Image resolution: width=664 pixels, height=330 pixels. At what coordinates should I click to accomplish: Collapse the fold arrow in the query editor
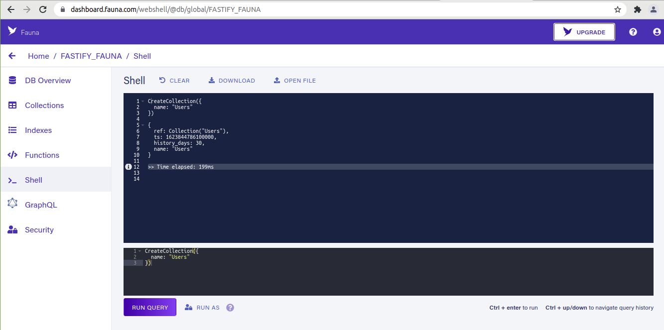pos(140,251)
